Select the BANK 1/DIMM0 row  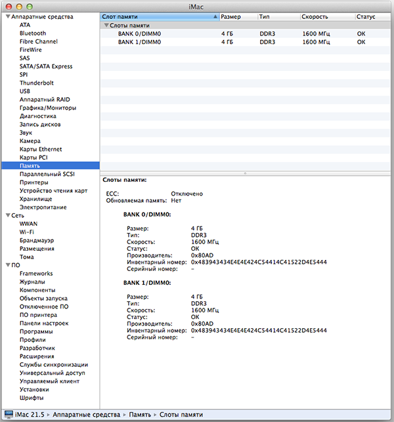pos(246,42)
